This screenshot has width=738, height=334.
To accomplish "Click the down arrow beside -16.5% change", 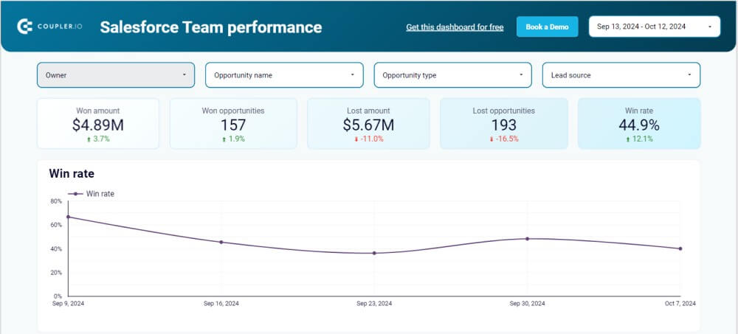I will point(489,139).
